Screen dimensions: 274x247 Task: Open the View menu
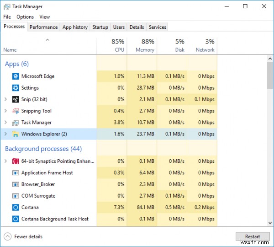click(x=44, y=17)
